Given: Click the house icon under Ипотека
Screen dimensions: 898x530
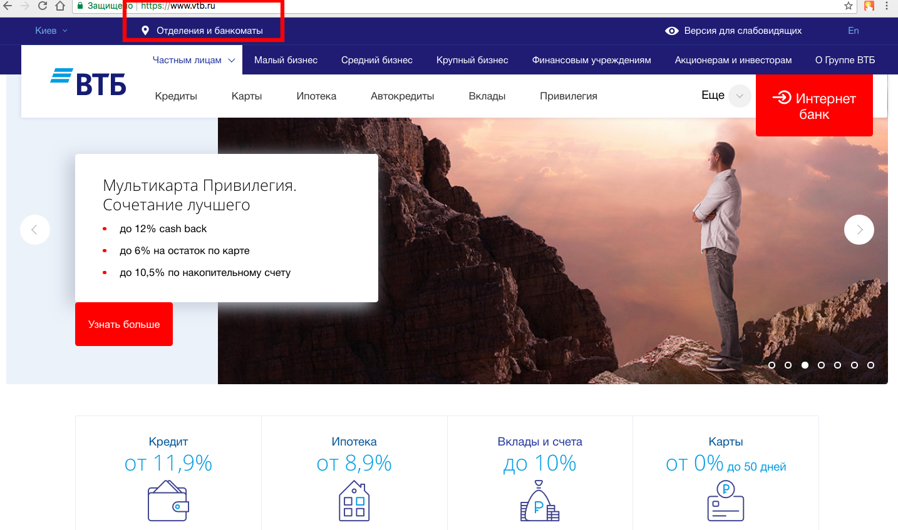Looking at the screenshot, I should tap(354, 501).
